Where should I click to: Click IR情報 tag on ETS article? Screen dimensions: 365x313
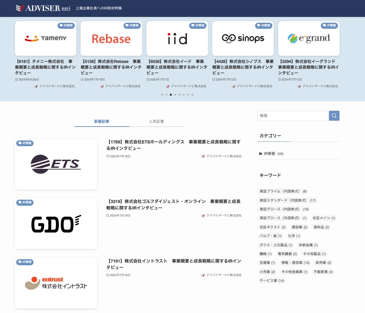tap(25, 143)
